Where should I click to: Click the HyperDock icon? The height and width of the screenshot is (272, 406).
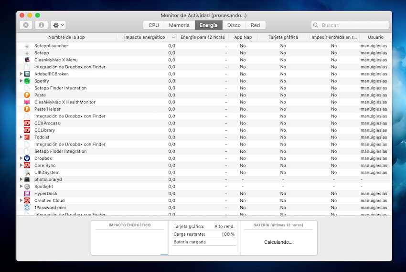[27, 193]
